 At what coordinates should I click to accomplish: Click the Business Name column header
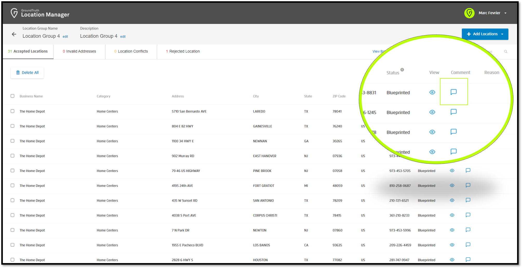coord(31,96)
